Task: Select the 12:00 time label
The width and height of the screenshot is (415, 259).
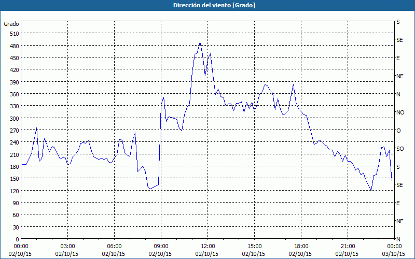Action: coord(208,247)
